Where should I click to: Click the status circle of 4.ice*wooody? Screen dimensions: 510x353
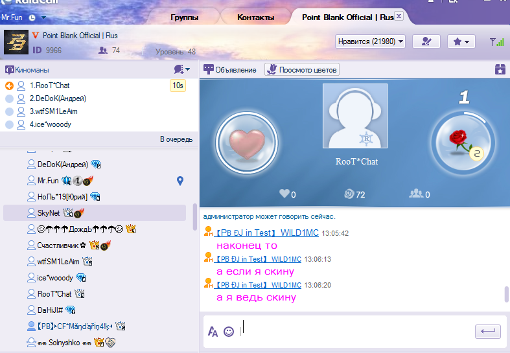pos(10,124)
